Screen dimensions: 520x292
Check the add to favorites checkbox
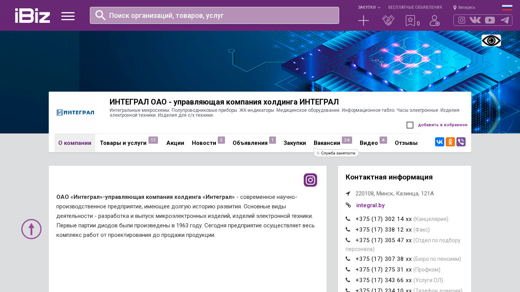pyautogui.click(x=410, y=125)
